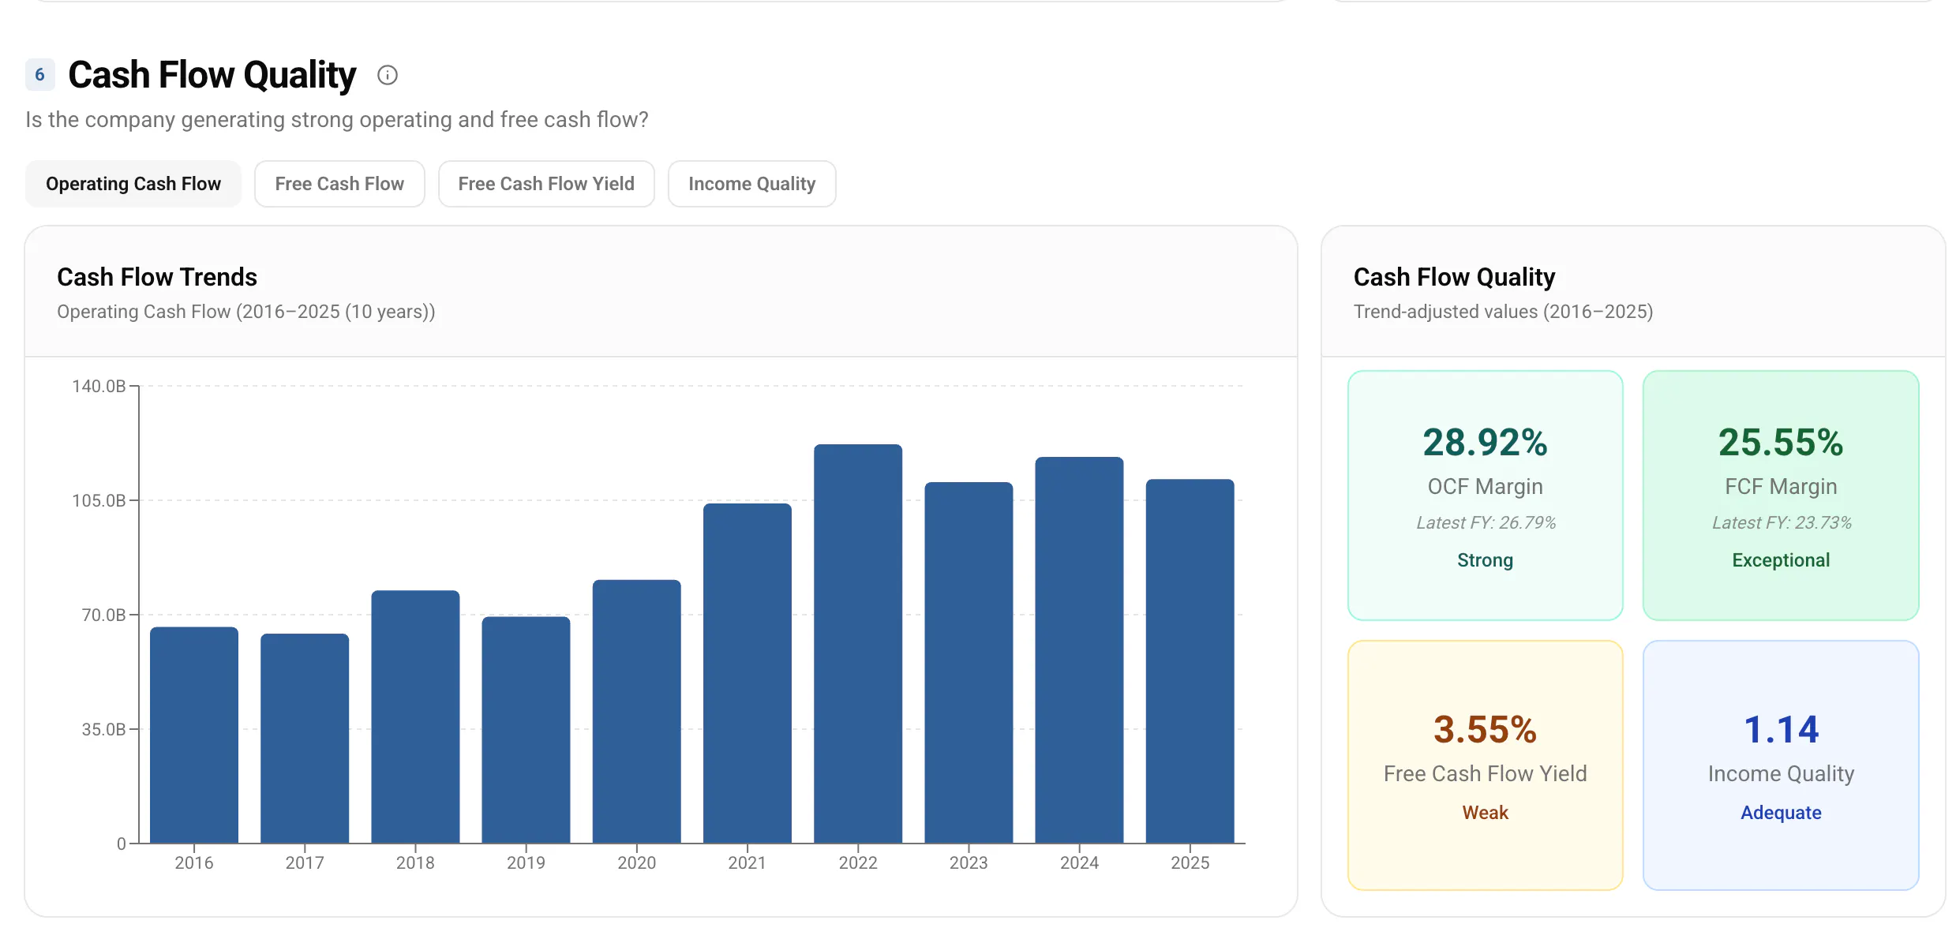Click the 'Latest FY: 23.73%' text
Image resolution: width=1956 pixels, height=939 pixels.
click(x=1782, y=522)
